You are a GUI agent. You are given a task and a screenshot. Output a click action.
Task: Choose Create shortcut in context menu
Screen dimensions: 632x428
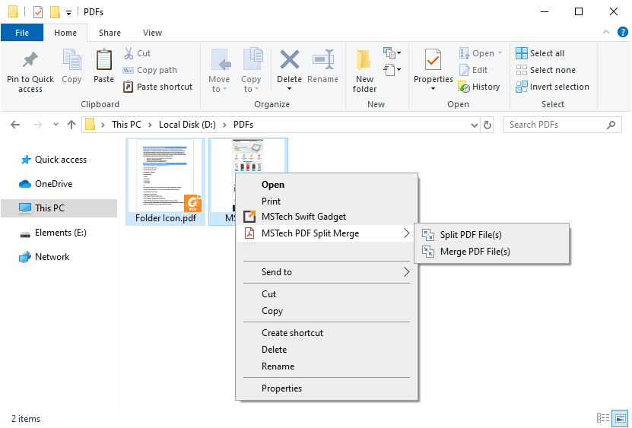[326, 333]
